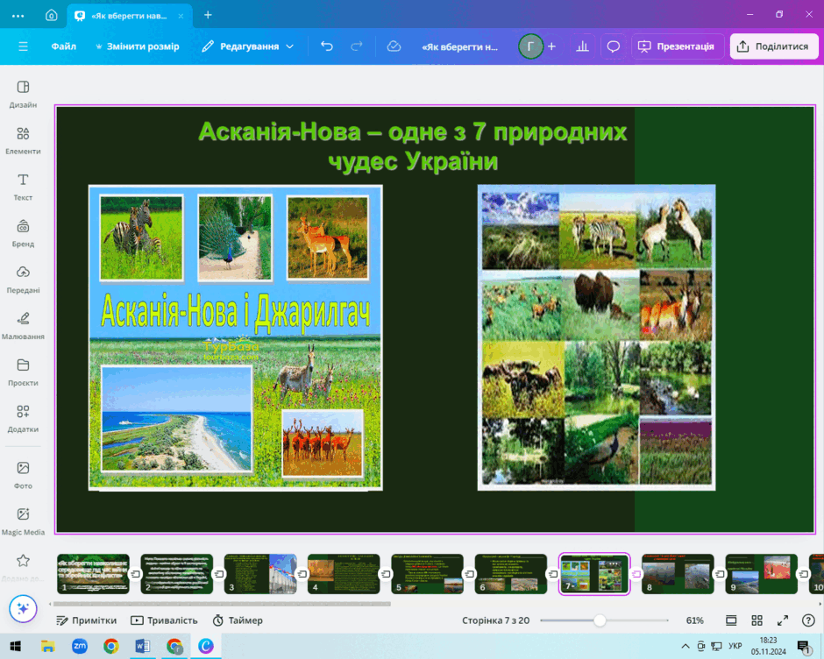Click the starred items icon in sidebar

[x=23, y=561]
